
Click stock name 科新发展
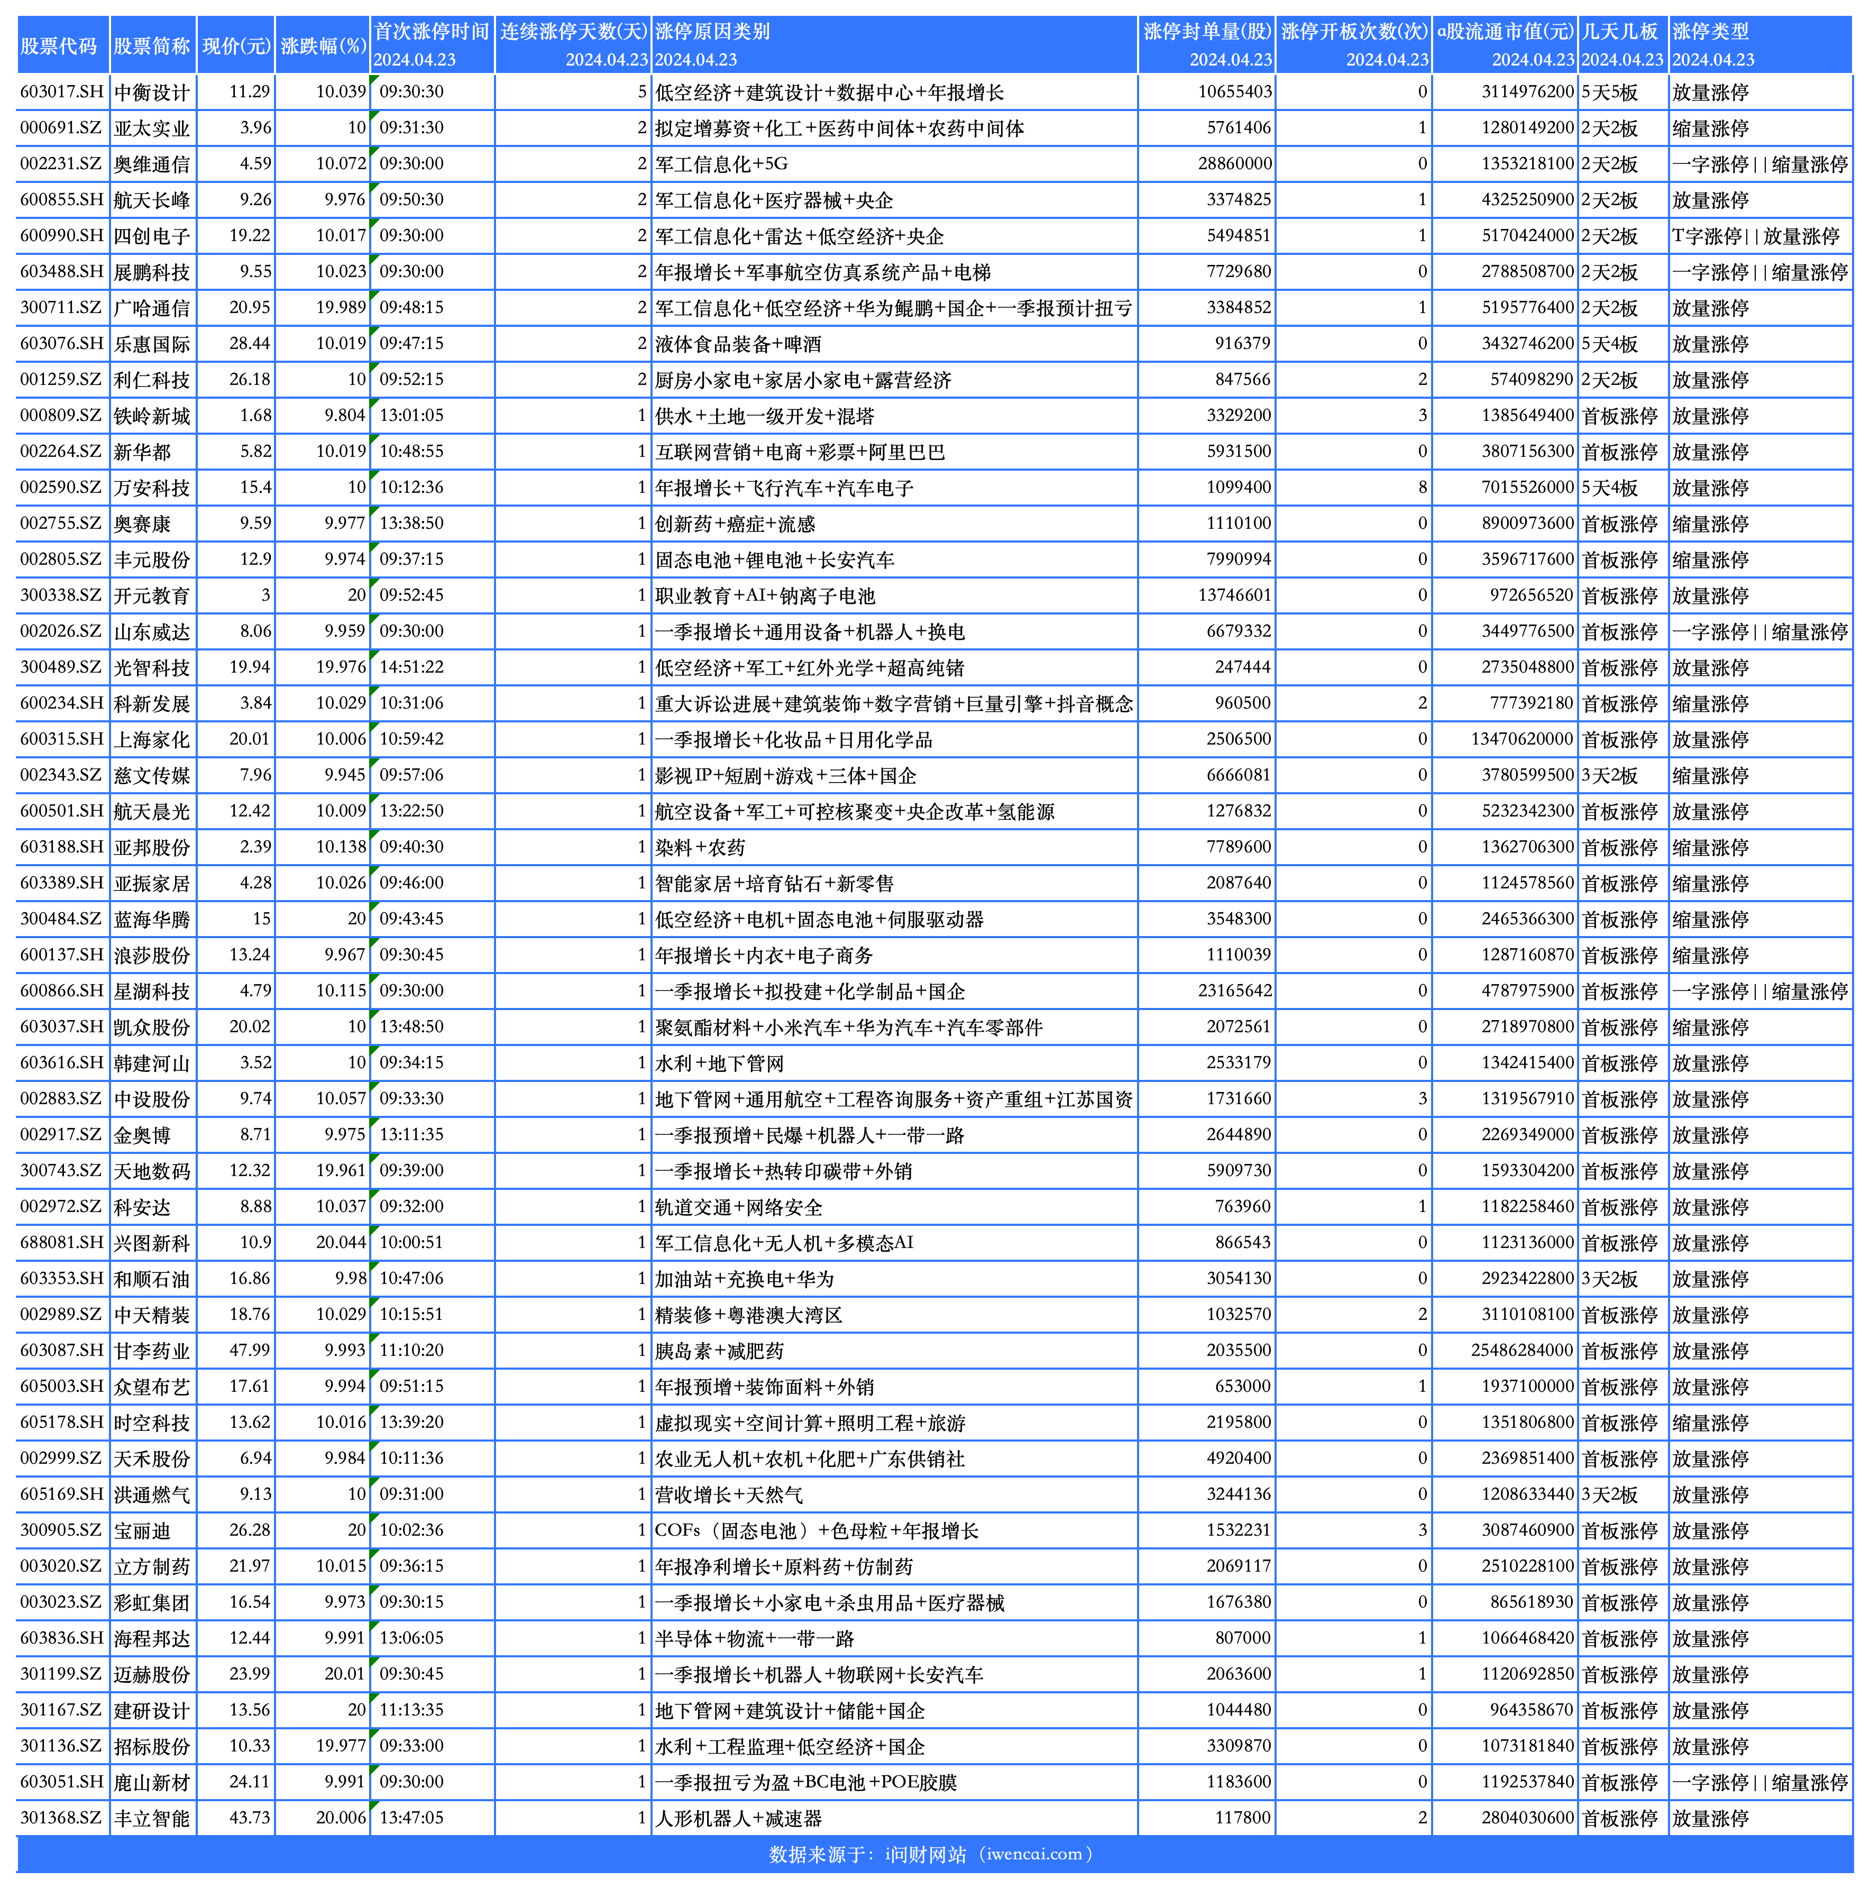tap(152, 704)
